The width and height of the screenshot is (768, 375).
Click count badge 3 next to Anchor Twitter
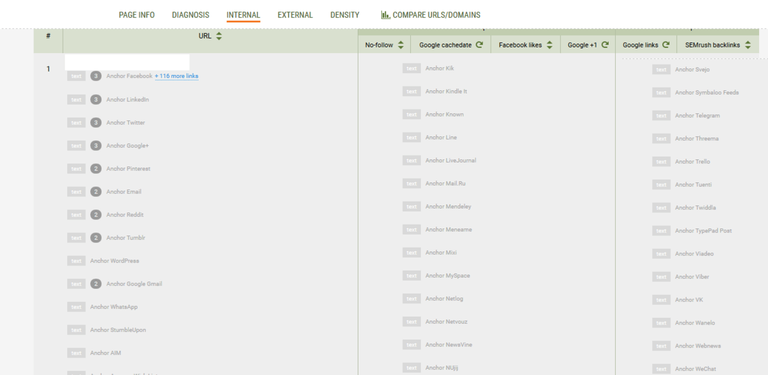(96, 122)
